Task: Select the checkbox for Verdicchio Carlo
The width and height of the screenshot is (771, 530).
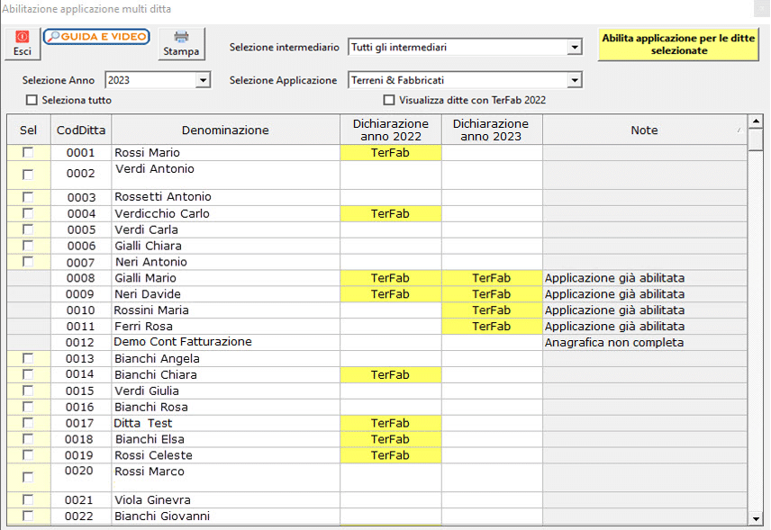Action: 28,213
